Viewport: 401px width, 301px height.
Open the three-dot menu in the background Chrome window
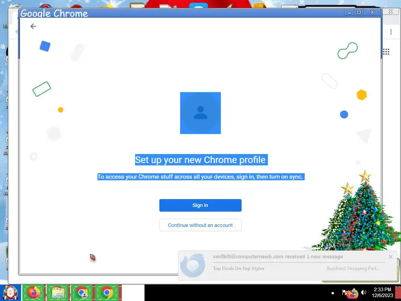[x=391, y=32]
